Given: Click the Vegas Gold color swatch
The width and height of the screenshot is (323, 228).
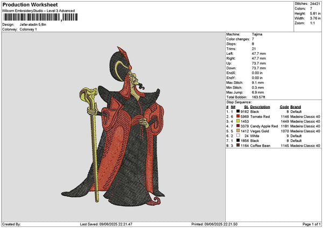Looking at the screenshot, I should pos(238,131).
